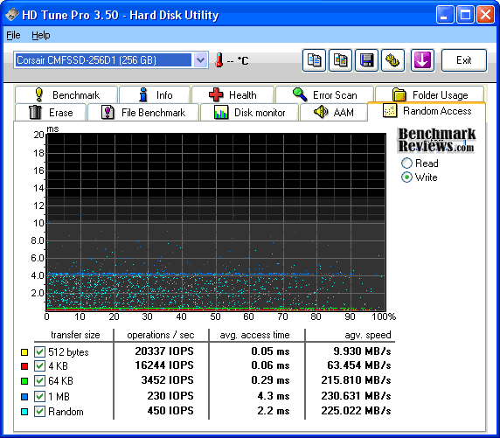The height and width of the screenshot is (438, 500).
Task: Click the 63.454 MB/s speed value
Action: [359, 365]
